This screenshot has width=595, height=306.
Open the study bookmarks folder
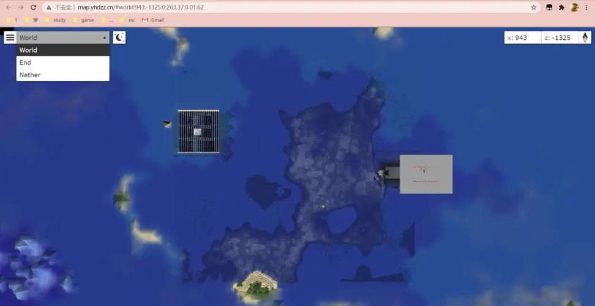(x=56, y=20)
